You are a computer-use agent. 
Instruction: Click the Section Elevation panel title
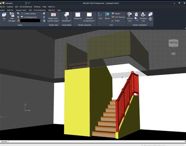(140, 25)
